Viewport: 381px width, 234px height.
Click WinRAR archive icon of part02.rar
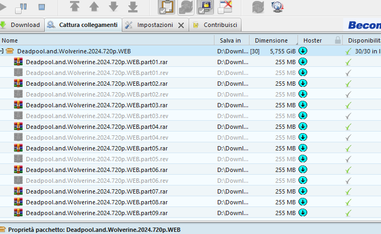pyautogui.click(x=18, y=84)
